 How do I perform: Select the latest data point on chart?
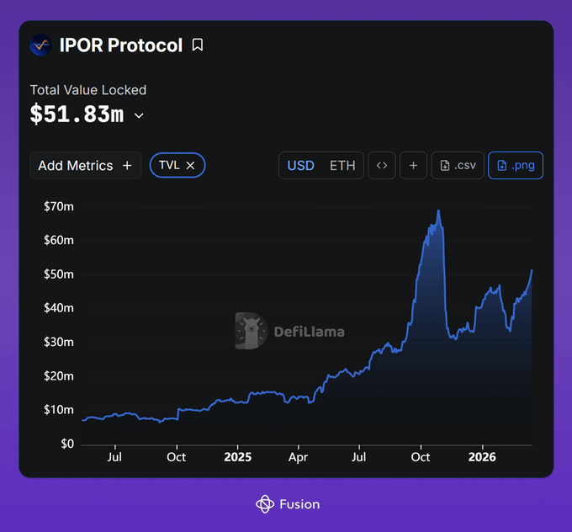point(532,270)
